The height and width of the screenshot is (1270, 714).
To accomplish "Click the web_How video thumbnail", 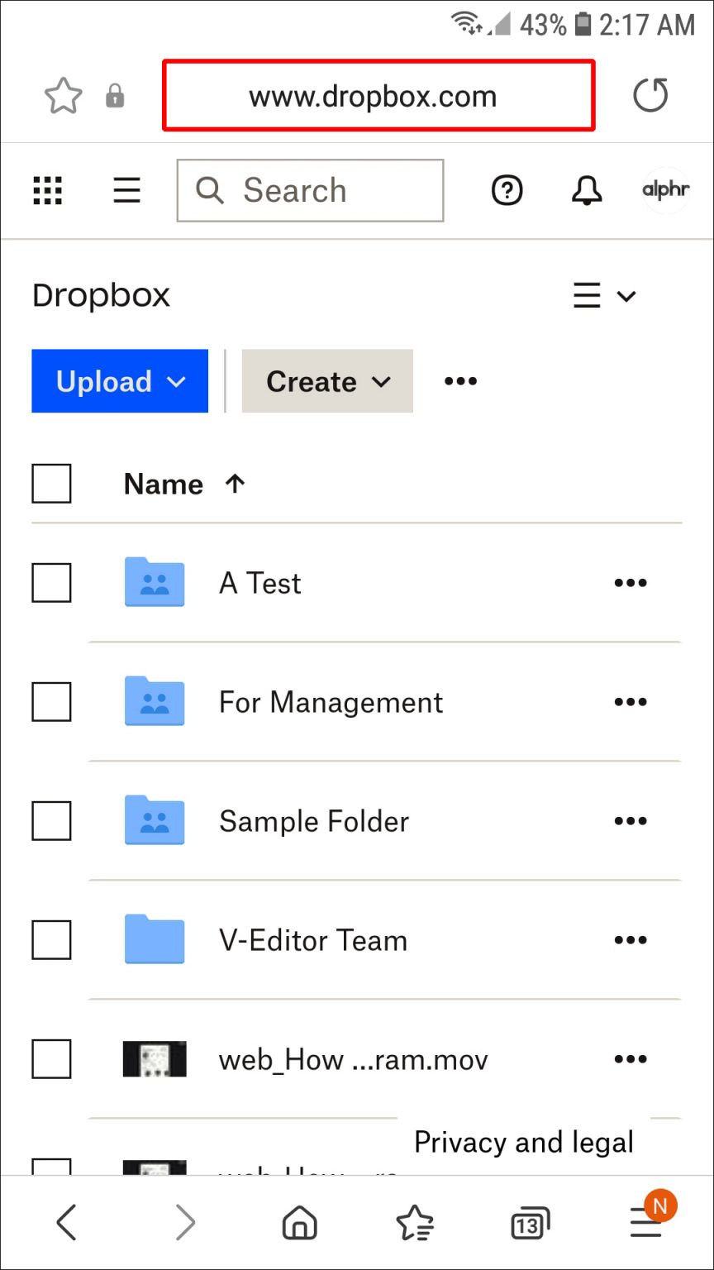I will pyautogui.click(x=153, y=1059).
